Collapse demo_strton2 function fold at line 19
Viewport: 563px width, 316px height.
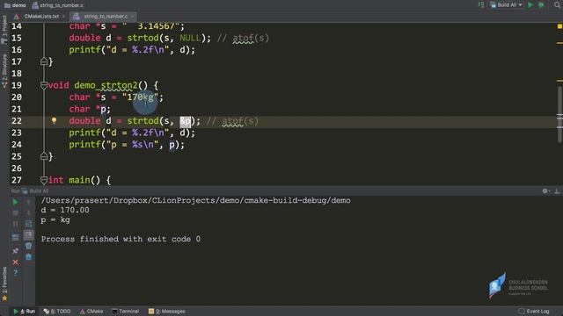pos(44,85)
